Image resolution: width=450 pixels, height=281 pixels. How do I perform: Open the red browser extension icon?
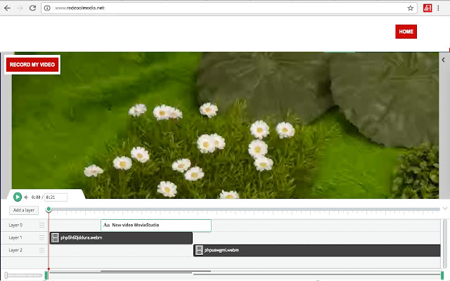(427, 8)
